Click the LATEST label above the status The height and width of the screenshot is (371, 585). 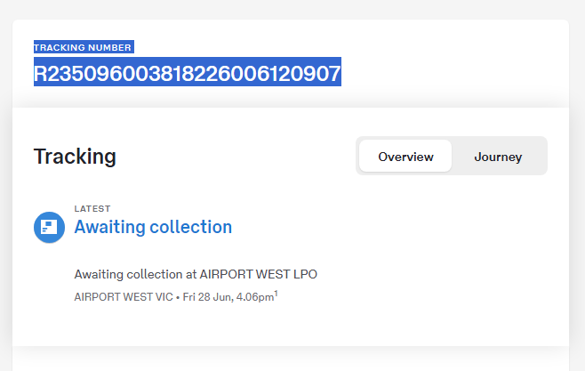click(x=92, y=209)
